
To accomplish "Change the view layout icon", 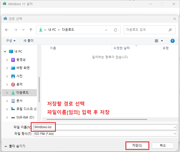I will coord(156,41).
